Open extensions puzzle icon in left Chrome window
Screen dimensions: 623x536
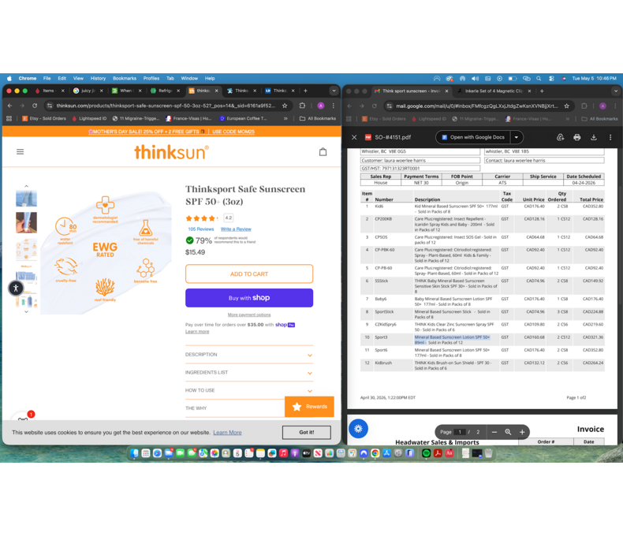[x=302, y=106]
